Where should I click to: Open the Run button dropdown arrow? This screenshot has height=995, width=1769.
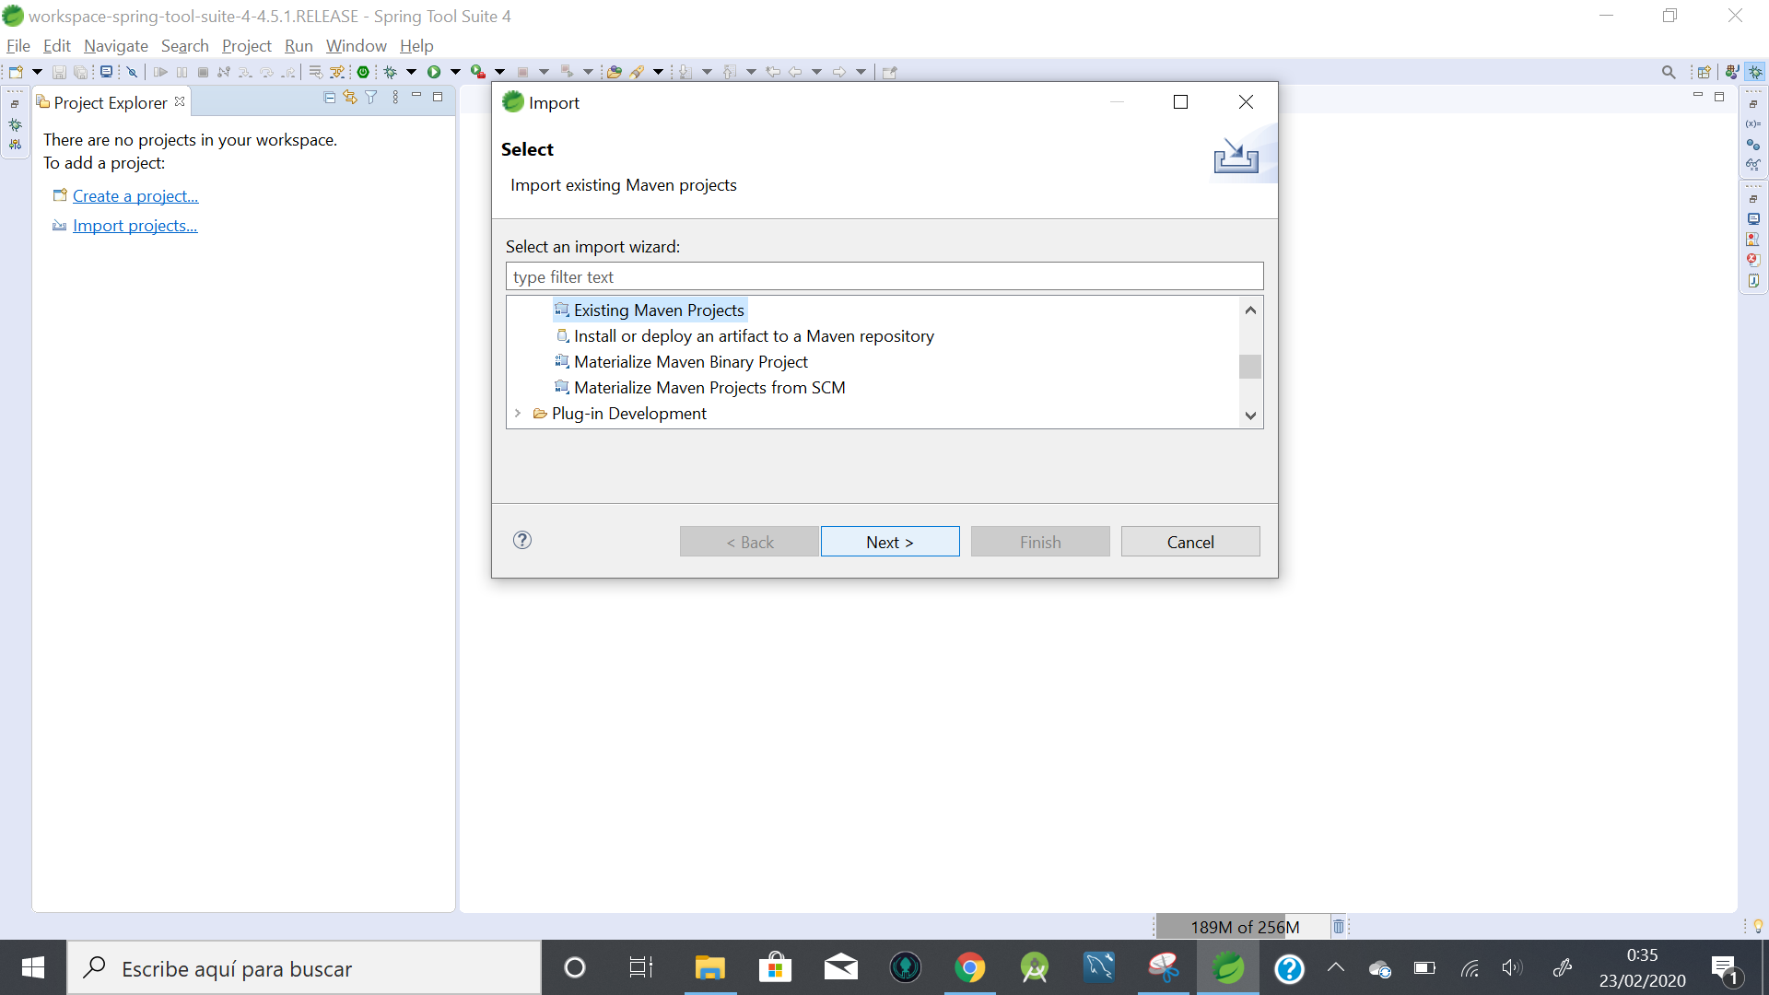(455, 72)
